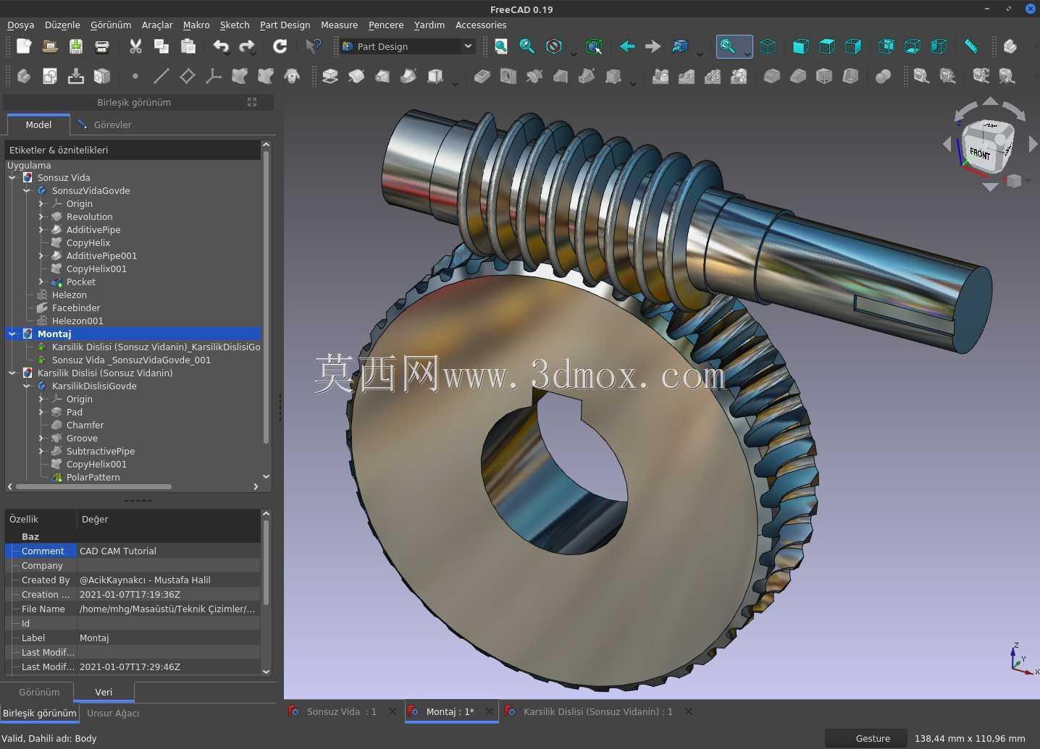Collapse the KarsilikDislisiGovde body node
Screen dimensions: 1040x749
point(27,386)
